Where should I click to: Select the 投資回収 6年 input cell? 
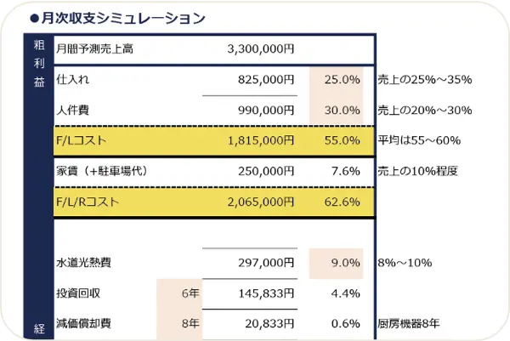[x=180, y=293]
